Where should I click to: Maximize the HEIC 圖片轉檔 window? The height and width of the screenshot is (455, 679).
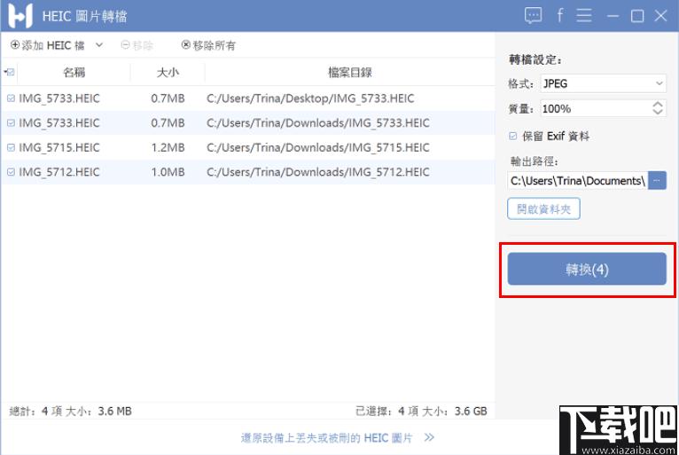(637, 16)
